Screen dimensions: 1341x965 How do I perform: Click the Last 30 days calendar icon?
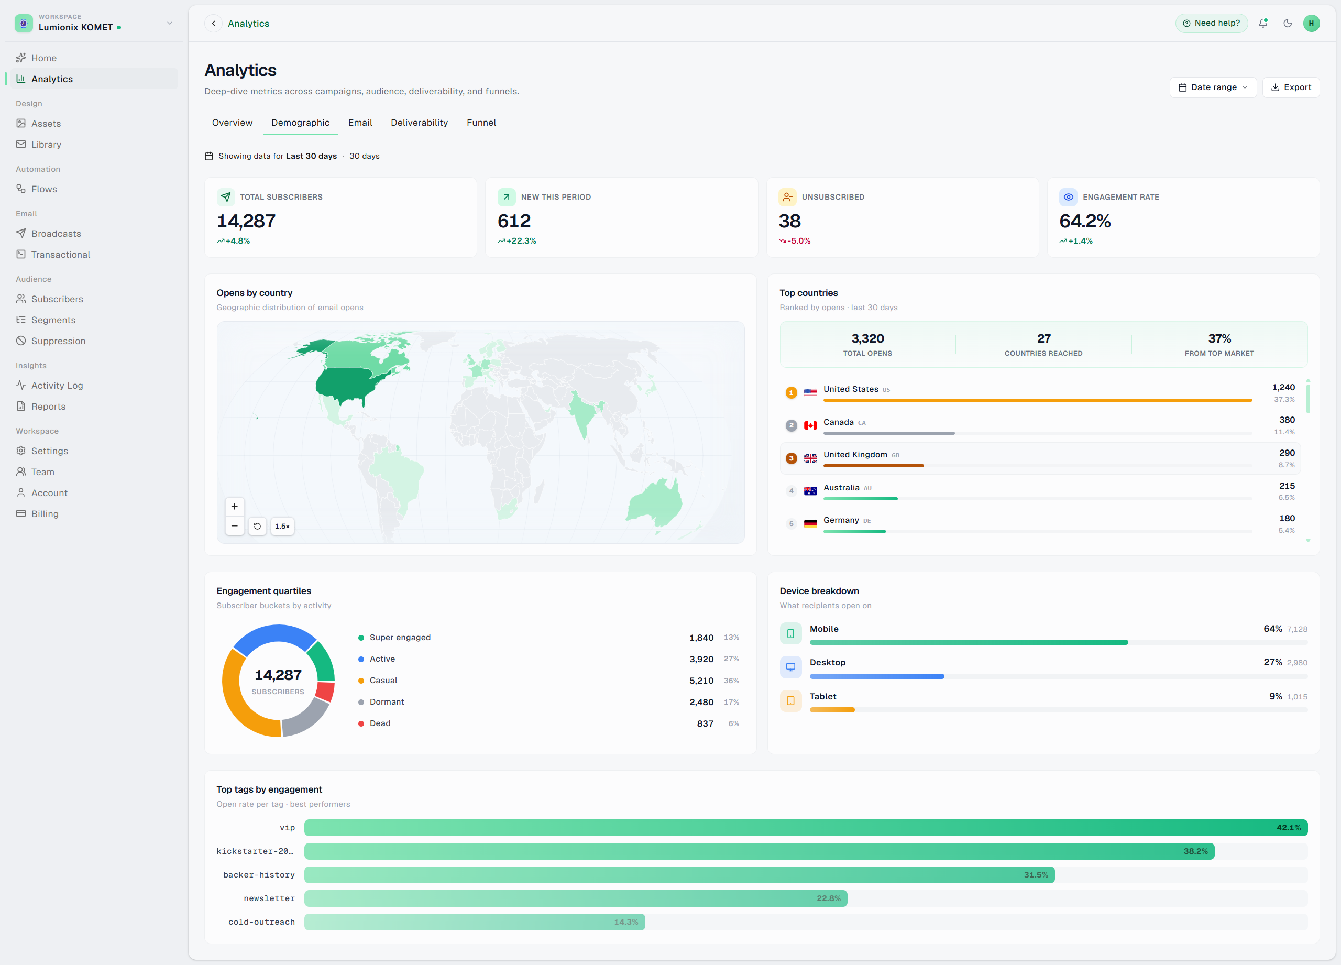pyautogui.click(x=208, y=156)
